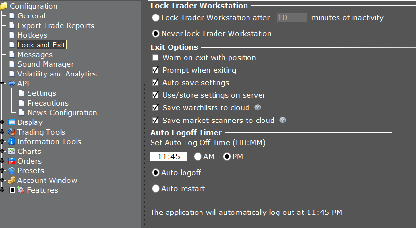Select the Auto restart radio option
The image size is (416, 228).
click(155, 189)
